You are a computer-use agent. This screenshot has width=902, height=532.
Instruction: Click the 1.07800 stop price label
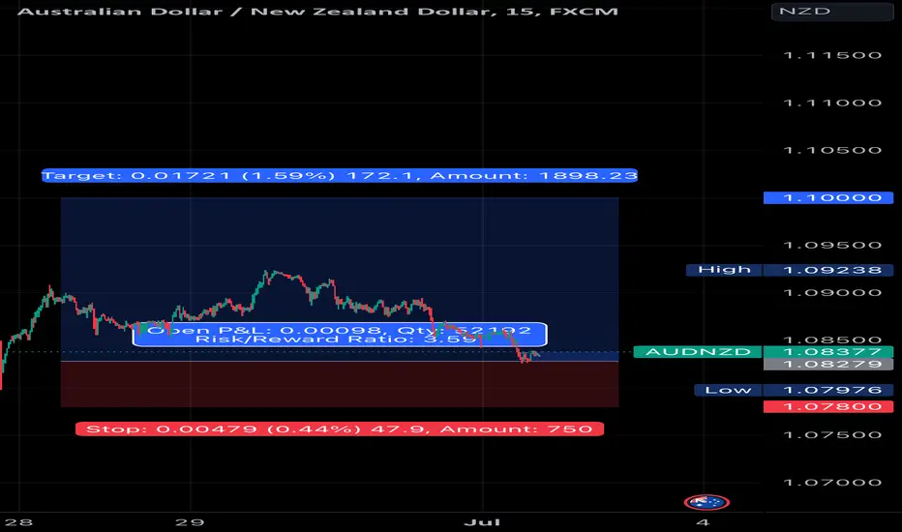(x=828, y=406)
